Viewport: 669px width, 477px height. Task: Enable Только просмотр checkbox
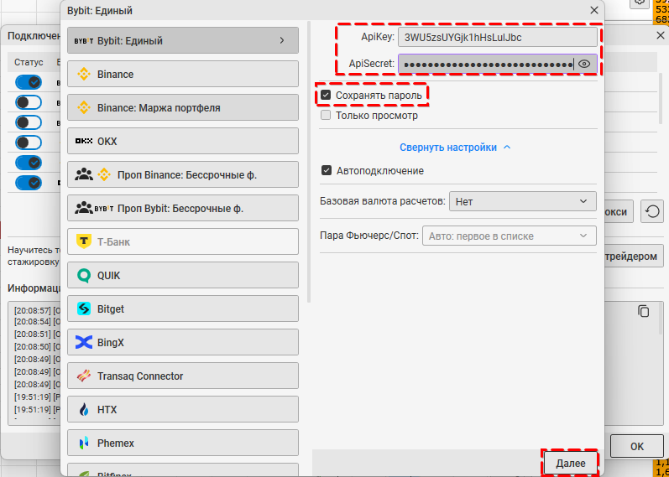[326, 115]
